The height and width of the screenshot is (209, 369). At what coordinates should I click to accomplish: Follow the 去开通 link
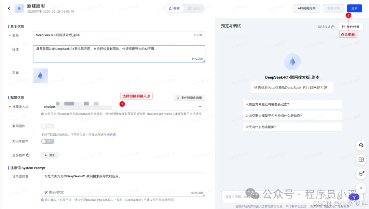[111, 135]
